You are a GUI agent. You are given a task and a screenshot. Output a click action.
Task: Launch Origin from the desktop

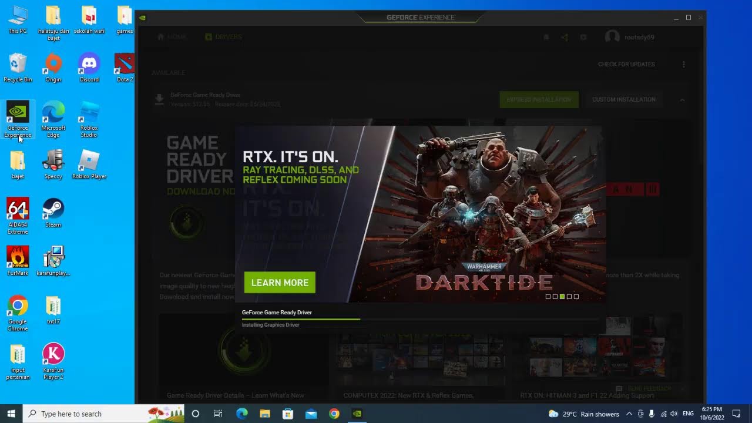click(53, 68)
